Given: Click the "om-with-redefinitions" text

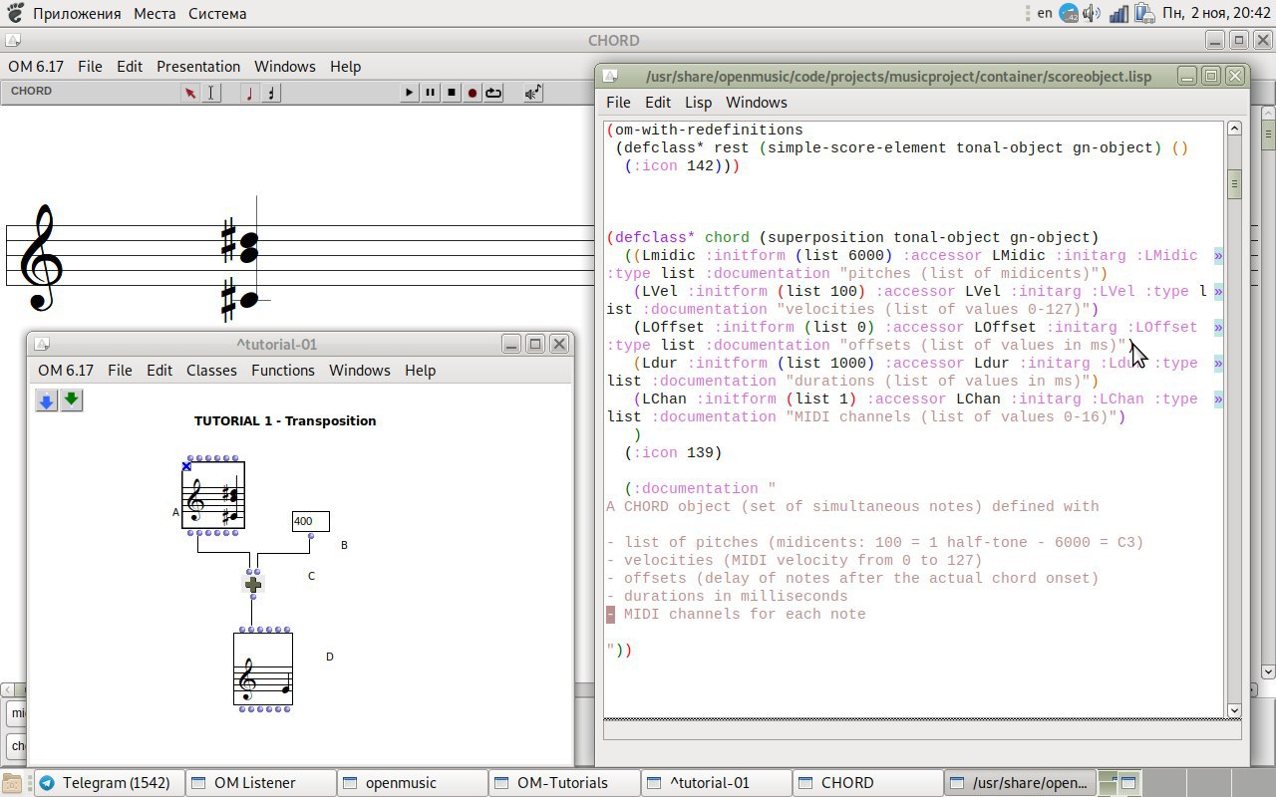Looking at the screenshot, I should [x=709, y=131].
